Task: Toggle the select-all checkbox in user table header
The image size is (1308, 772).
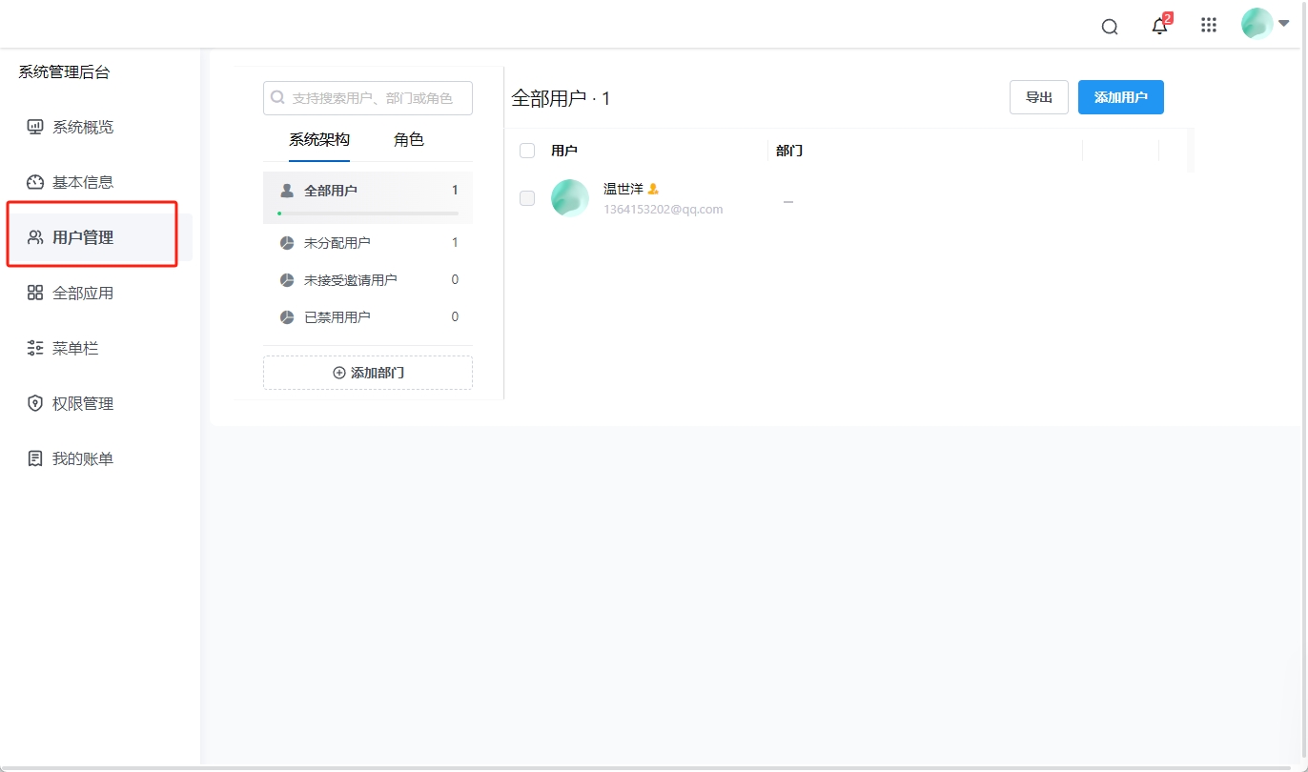Action: (526, 150)
